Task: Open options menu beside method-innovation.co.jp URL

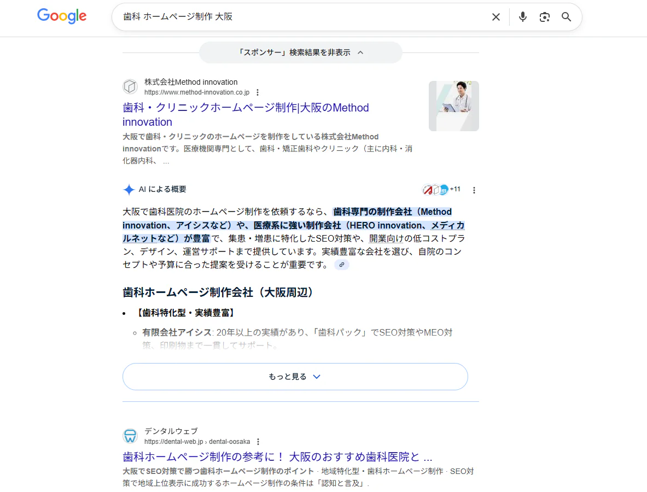Action: [x=258, y=92]
